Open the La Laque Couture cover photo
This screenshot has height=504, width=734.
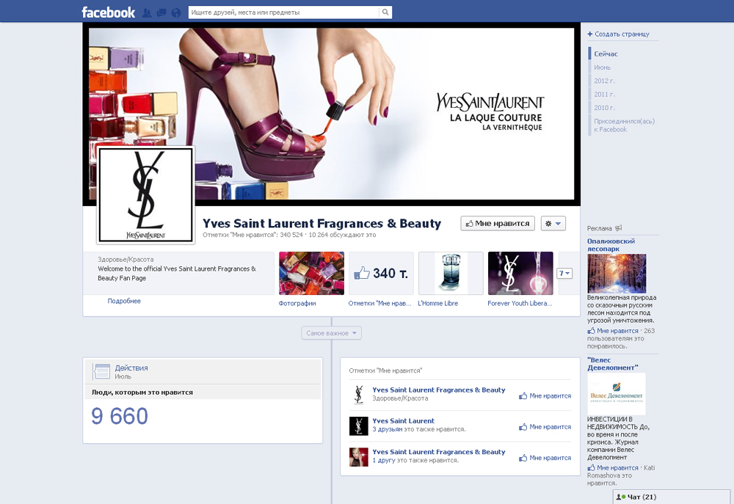332,114
